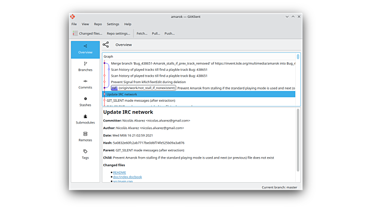Screen dimensions: 372x209
Task: Click Repo settings toolbar button
Action: (118, 34)
